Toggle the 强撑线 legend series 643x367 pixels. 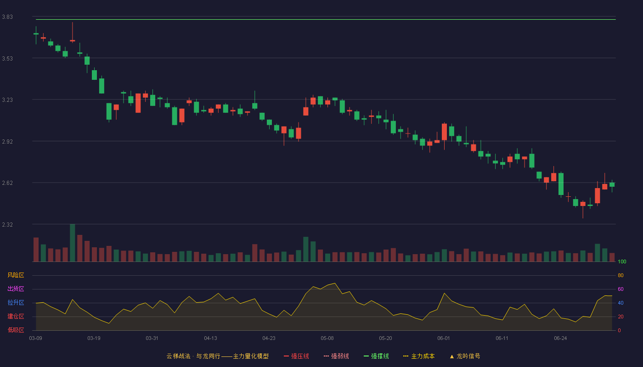click(x=376, y=356)
